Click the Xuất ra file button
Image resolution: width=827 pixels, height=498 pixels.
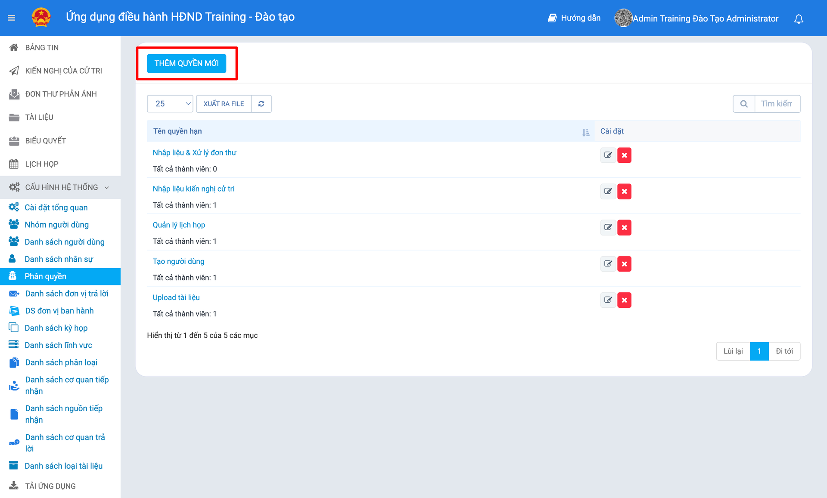pos(224,104)
